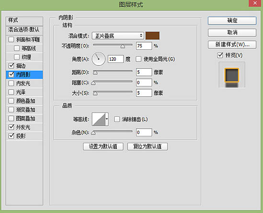The image size is (263, 213).
Task: Click the angle input field
Action: tap(116, 59)
